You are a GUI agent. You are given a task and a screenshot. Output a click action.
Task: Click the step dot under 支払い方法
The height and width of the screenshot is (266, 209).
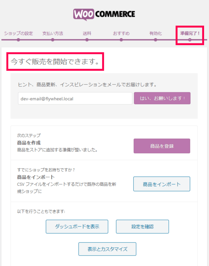coord(53,40)
